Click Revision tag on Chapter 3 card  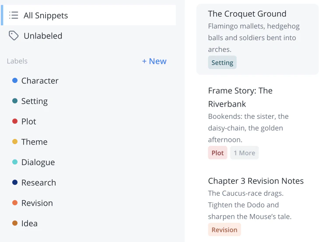225,230
